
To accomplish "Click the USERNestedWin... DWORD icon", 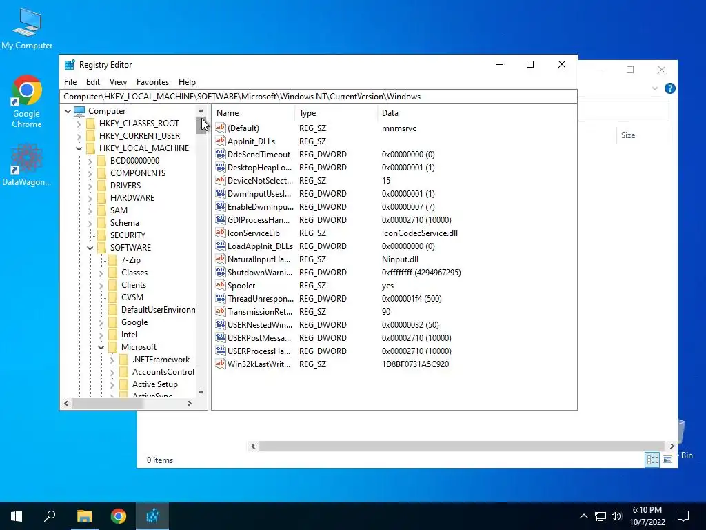I will click(220, 325).
